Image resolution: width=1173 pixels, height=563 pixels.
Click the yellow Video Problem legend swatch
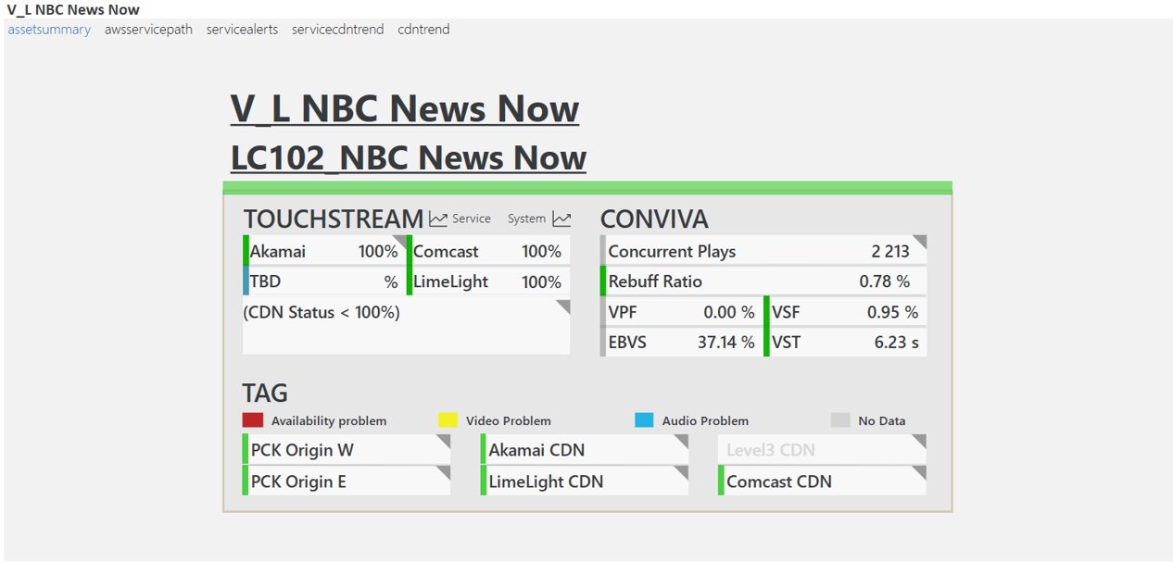448,420
